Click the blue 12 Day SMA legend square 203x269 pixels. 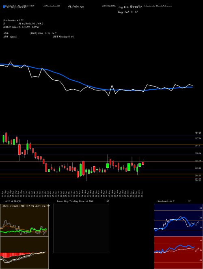[x=4, y=7]
